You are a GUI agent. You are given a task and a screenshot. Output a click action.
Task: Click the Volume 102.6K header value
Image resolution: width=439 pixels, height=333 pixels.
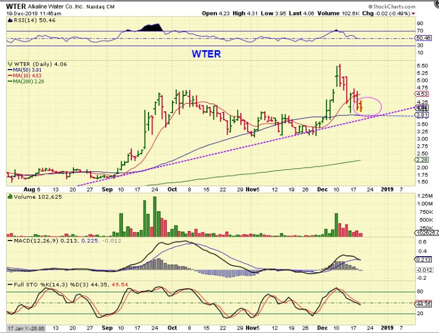(338, 13)
